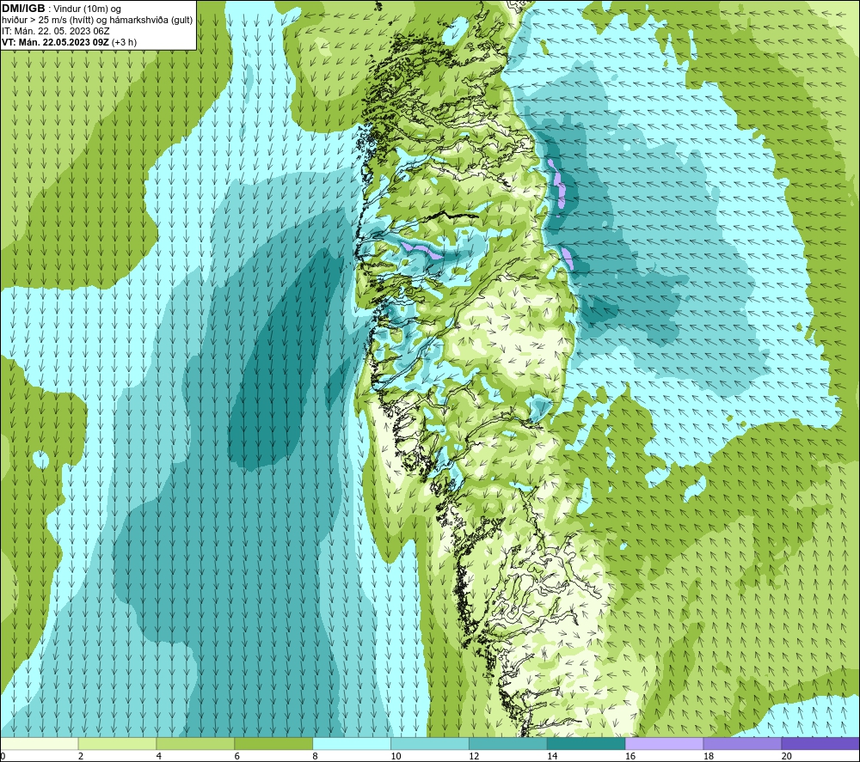This screenshot has width=860, height=762.
Task: Click the 8–10 m/s pale cyan legend swatch
Action: click(352, 743)
